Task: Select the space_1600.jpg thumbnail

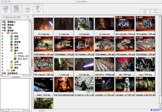Action: pos(43,85)
